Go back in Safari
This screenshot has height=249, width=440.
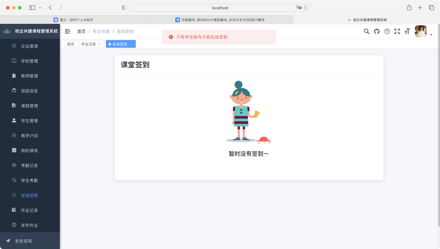tap(50, 8)
